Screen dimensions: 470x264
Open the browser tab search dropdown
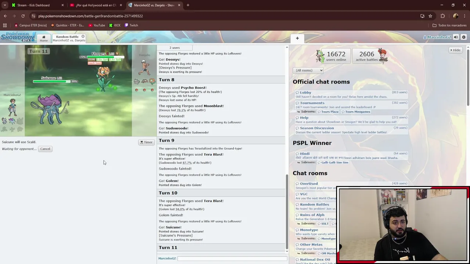coord(4,5)
